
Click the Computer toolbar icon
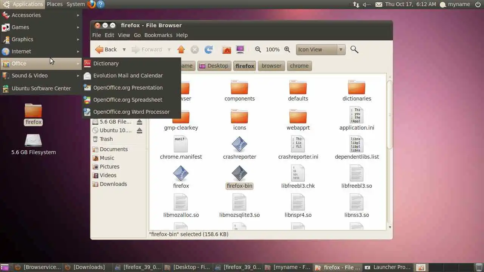pos(240,49)
